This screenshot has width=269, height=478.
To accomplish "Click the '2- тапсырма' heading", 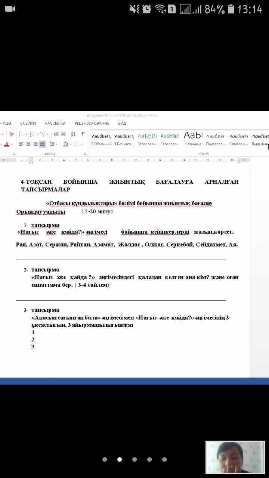I will pyautogui.click(x=41, y=270).
